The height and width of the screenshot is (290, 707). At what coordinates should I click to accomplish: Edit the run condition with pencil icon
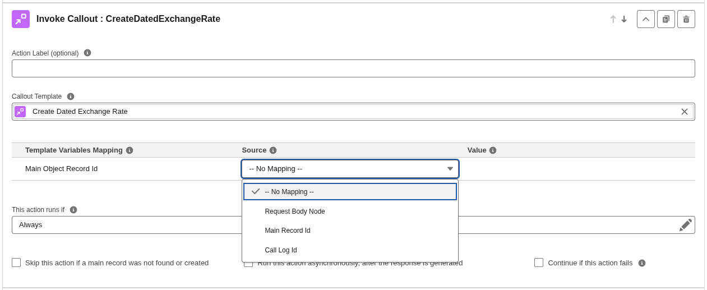[685, 225]
